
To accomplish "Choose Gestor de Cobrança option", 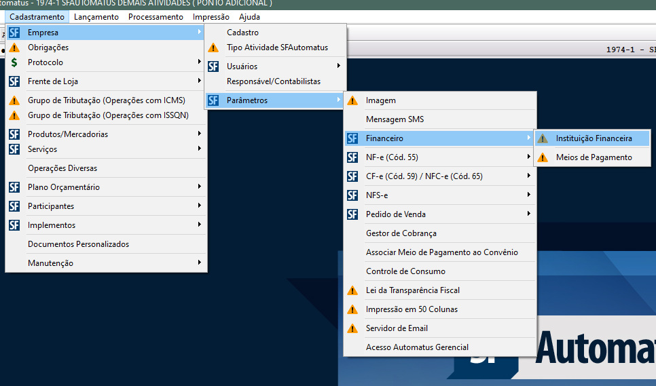I will point(401,233).
